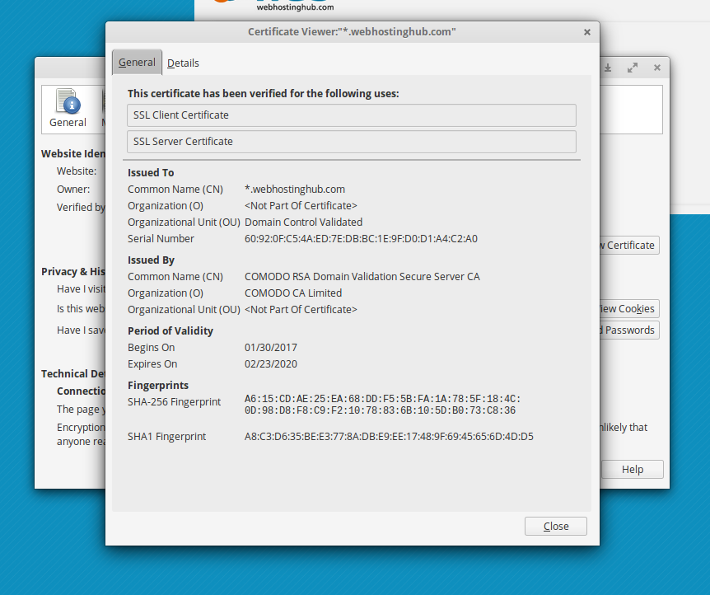Select the SSL Server Certificate entry
Screen dimensions: 710x595
(x=352, y=142)
